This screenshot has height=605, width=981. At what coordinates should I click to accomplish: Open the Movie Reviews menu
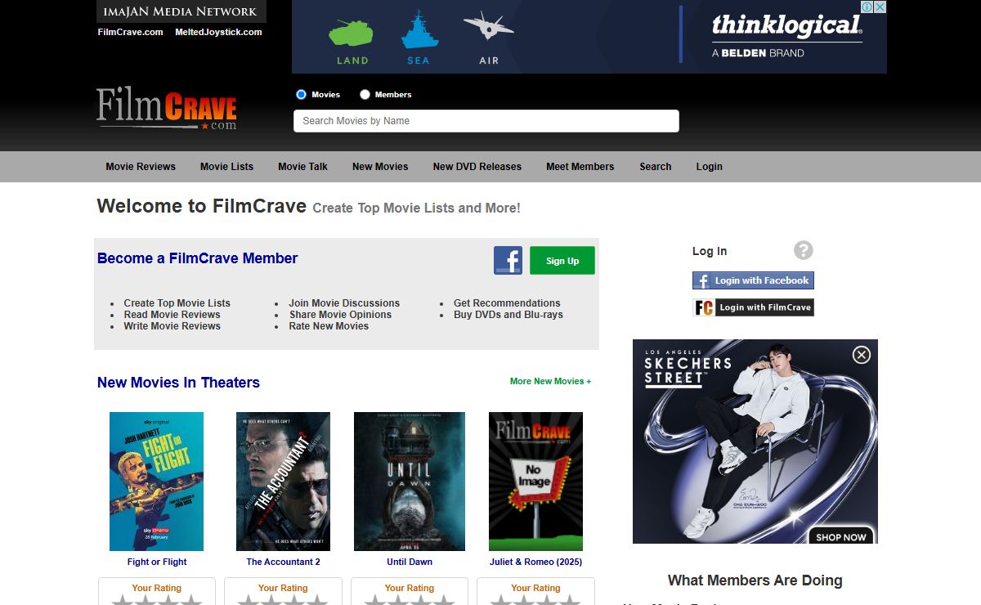click(x=141, y=167)
